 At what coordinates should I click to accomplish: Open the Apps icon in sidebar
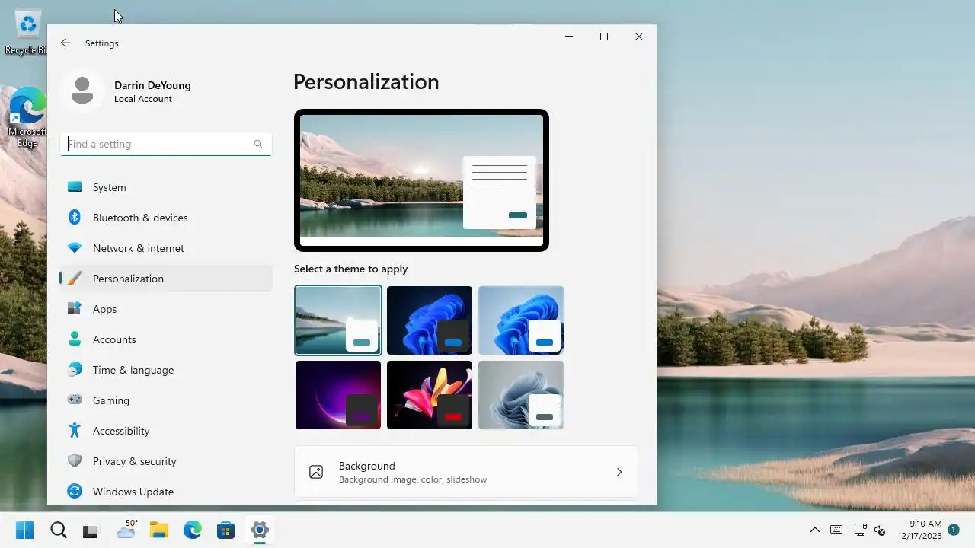pos(75,309)
